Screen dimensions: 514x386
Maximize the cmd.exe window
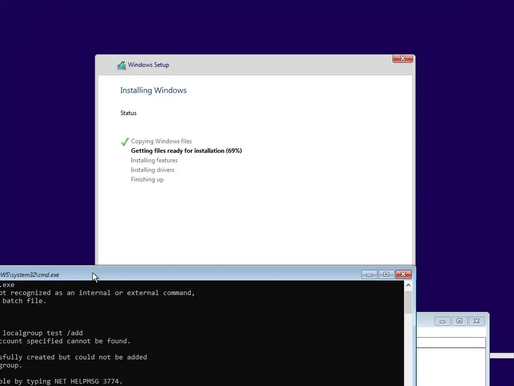[386, 274]
